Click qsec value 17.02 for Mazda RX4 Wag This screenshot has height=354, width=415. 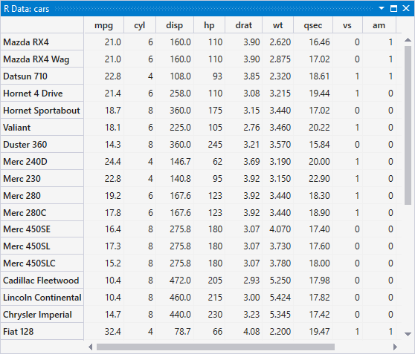coord(320,59)
